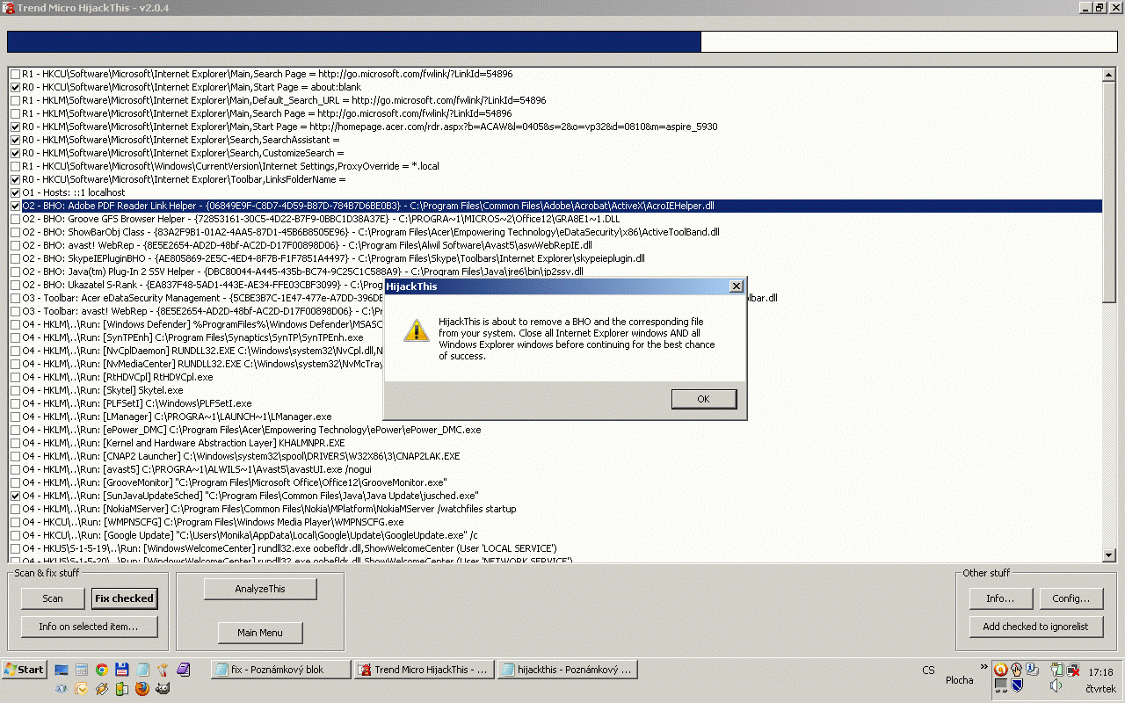The image size is (1125, 703).
Task: Uncheck O1 Hosts ::1 localhost entry
Action: 15,193
